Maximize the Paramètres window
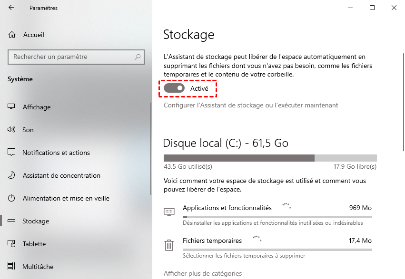Image resolution: width=405 pixels, height=279 pixels. [372, 8]
